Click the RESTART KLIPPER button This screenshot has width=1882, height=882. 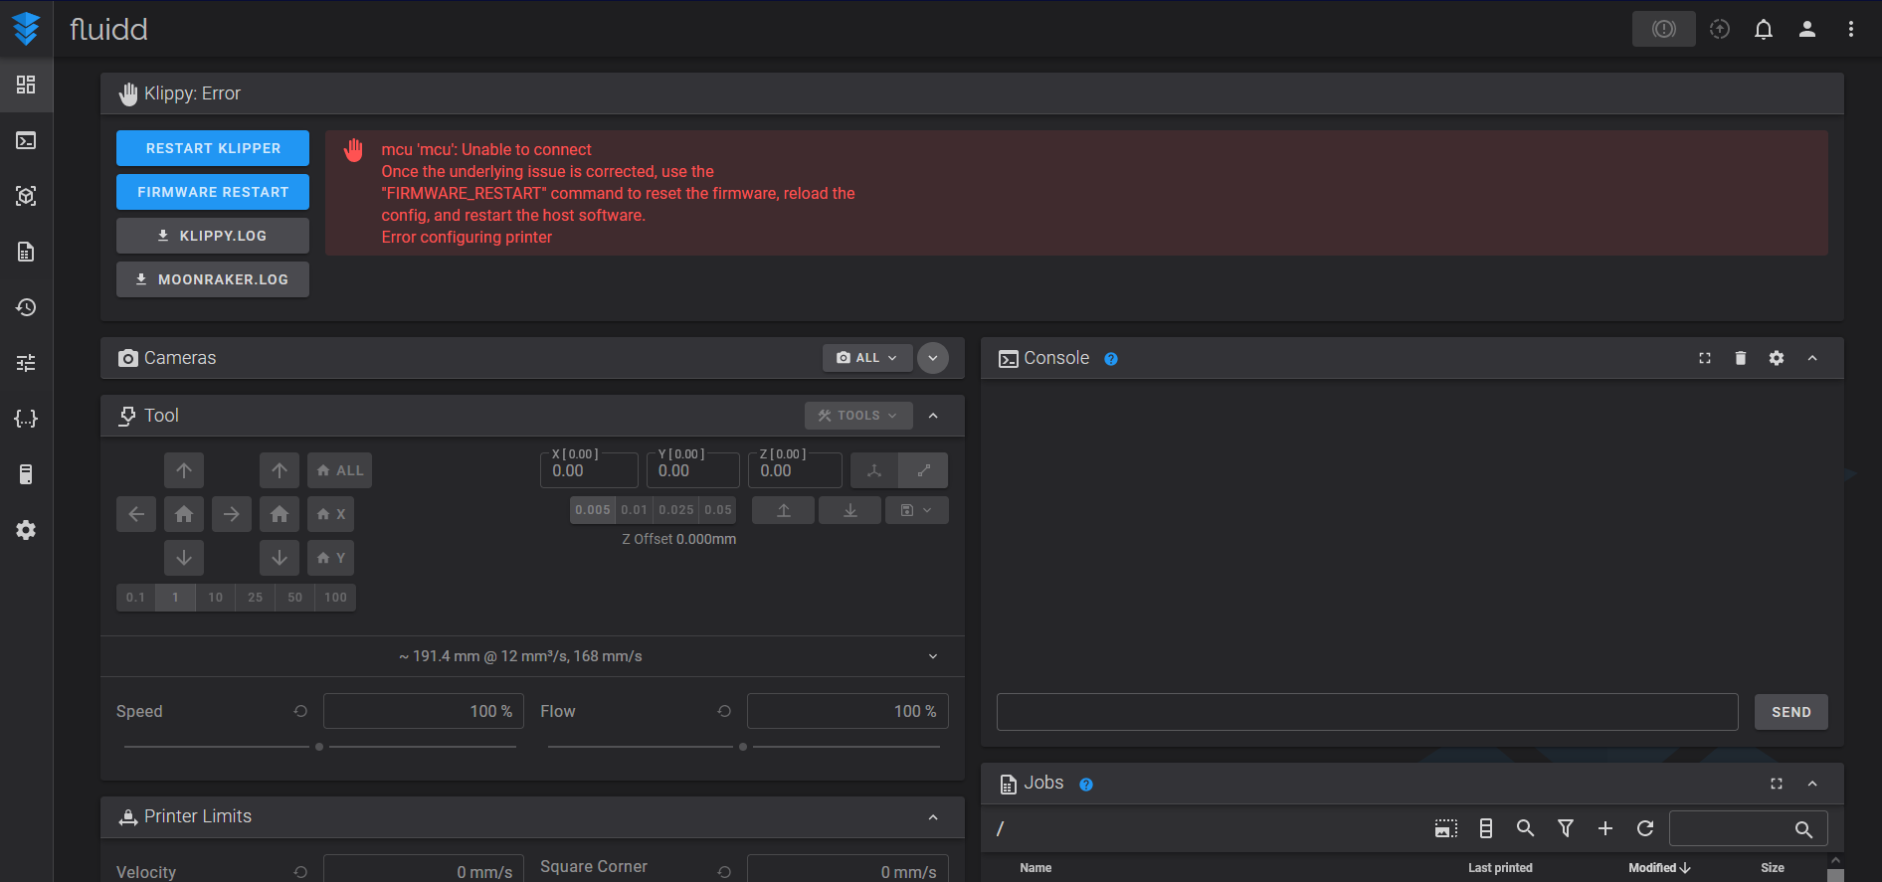(x=213, y=148)
